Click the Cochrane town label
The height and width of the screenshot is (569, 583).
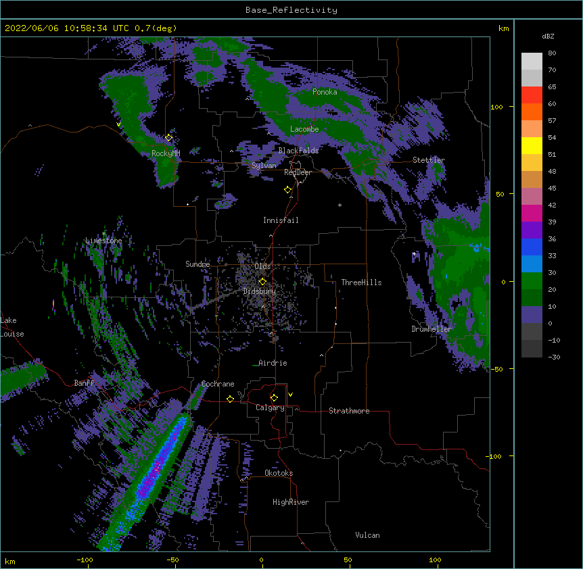[218, 384]
